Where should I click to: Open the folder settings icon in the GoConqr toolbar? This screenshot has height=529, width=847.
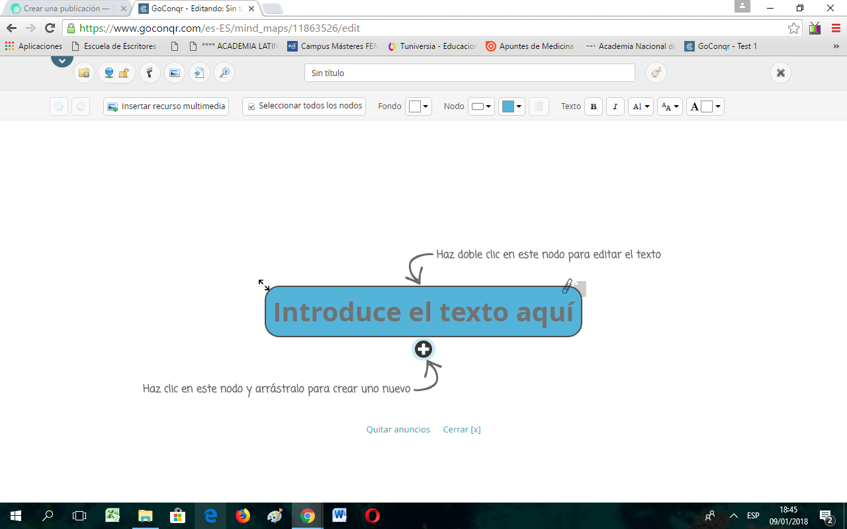[x=84, y=73]
